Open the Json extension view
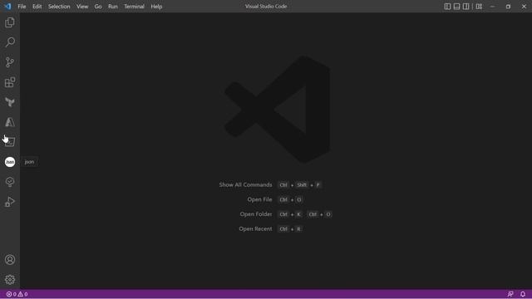Viewport: 532px width, 299px height. click(10, 162)
